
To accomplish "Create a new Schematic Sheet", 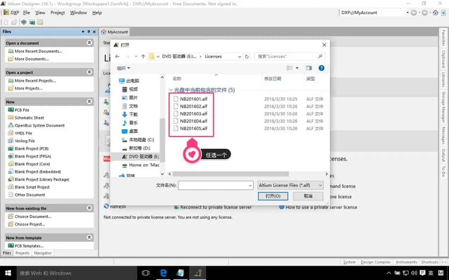I will tap(29, 118).
